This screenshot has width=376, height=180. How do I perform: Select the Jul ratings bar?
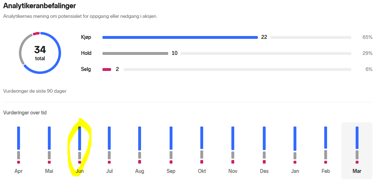pyautogui.click(x=109, y=145)
